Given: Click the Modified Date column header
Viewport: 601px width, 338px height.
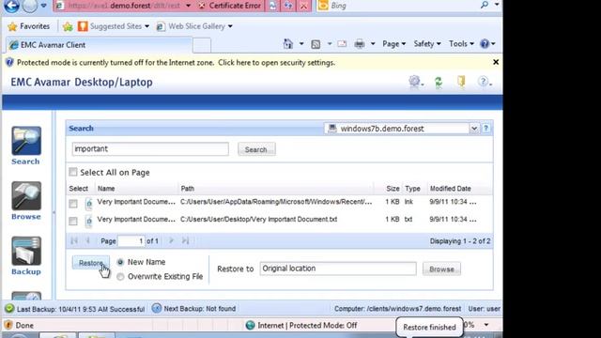Looking at the screenshot, I should [x=451, y=189].
